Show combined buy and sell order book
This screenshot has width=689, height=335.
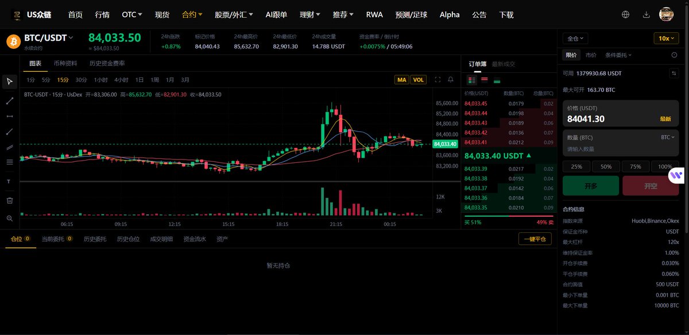click(x=472, y=80)
